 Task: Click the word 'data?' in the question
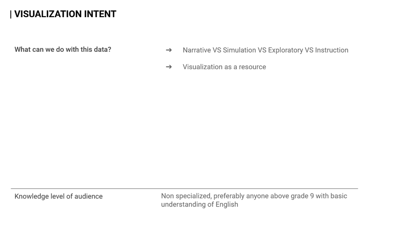click(x=102, y=49)
